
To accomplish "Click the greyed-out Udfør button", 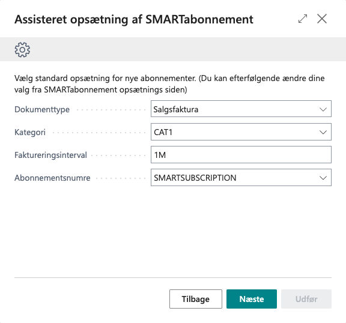I will (x=306, y=299).
